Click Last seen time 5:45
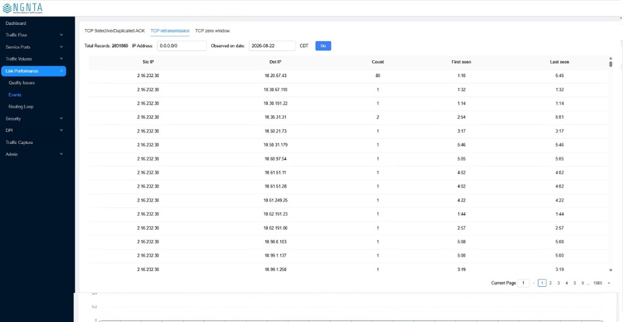 point(560,75)
